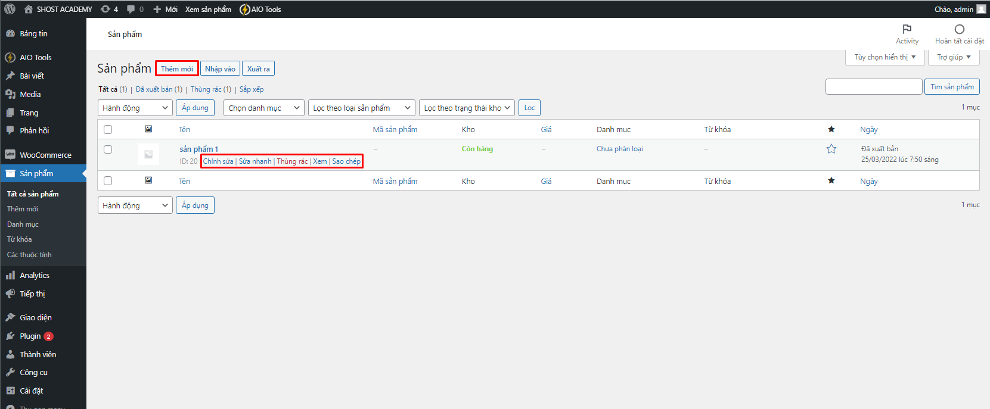Open the top Hành động bulk dropdown
The width and height of the screenshot is (990, 409).
[x=135, y=108]
